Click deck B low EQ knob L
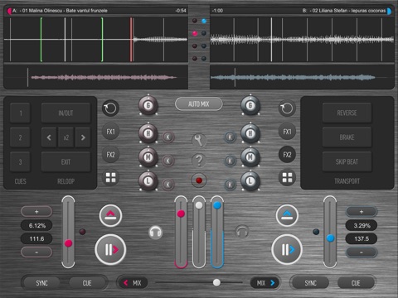The image size is (398, 298). 250,181
